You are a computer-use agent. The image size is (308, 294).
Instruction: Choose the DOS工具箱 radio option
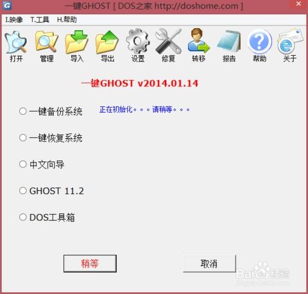point(23,217)
